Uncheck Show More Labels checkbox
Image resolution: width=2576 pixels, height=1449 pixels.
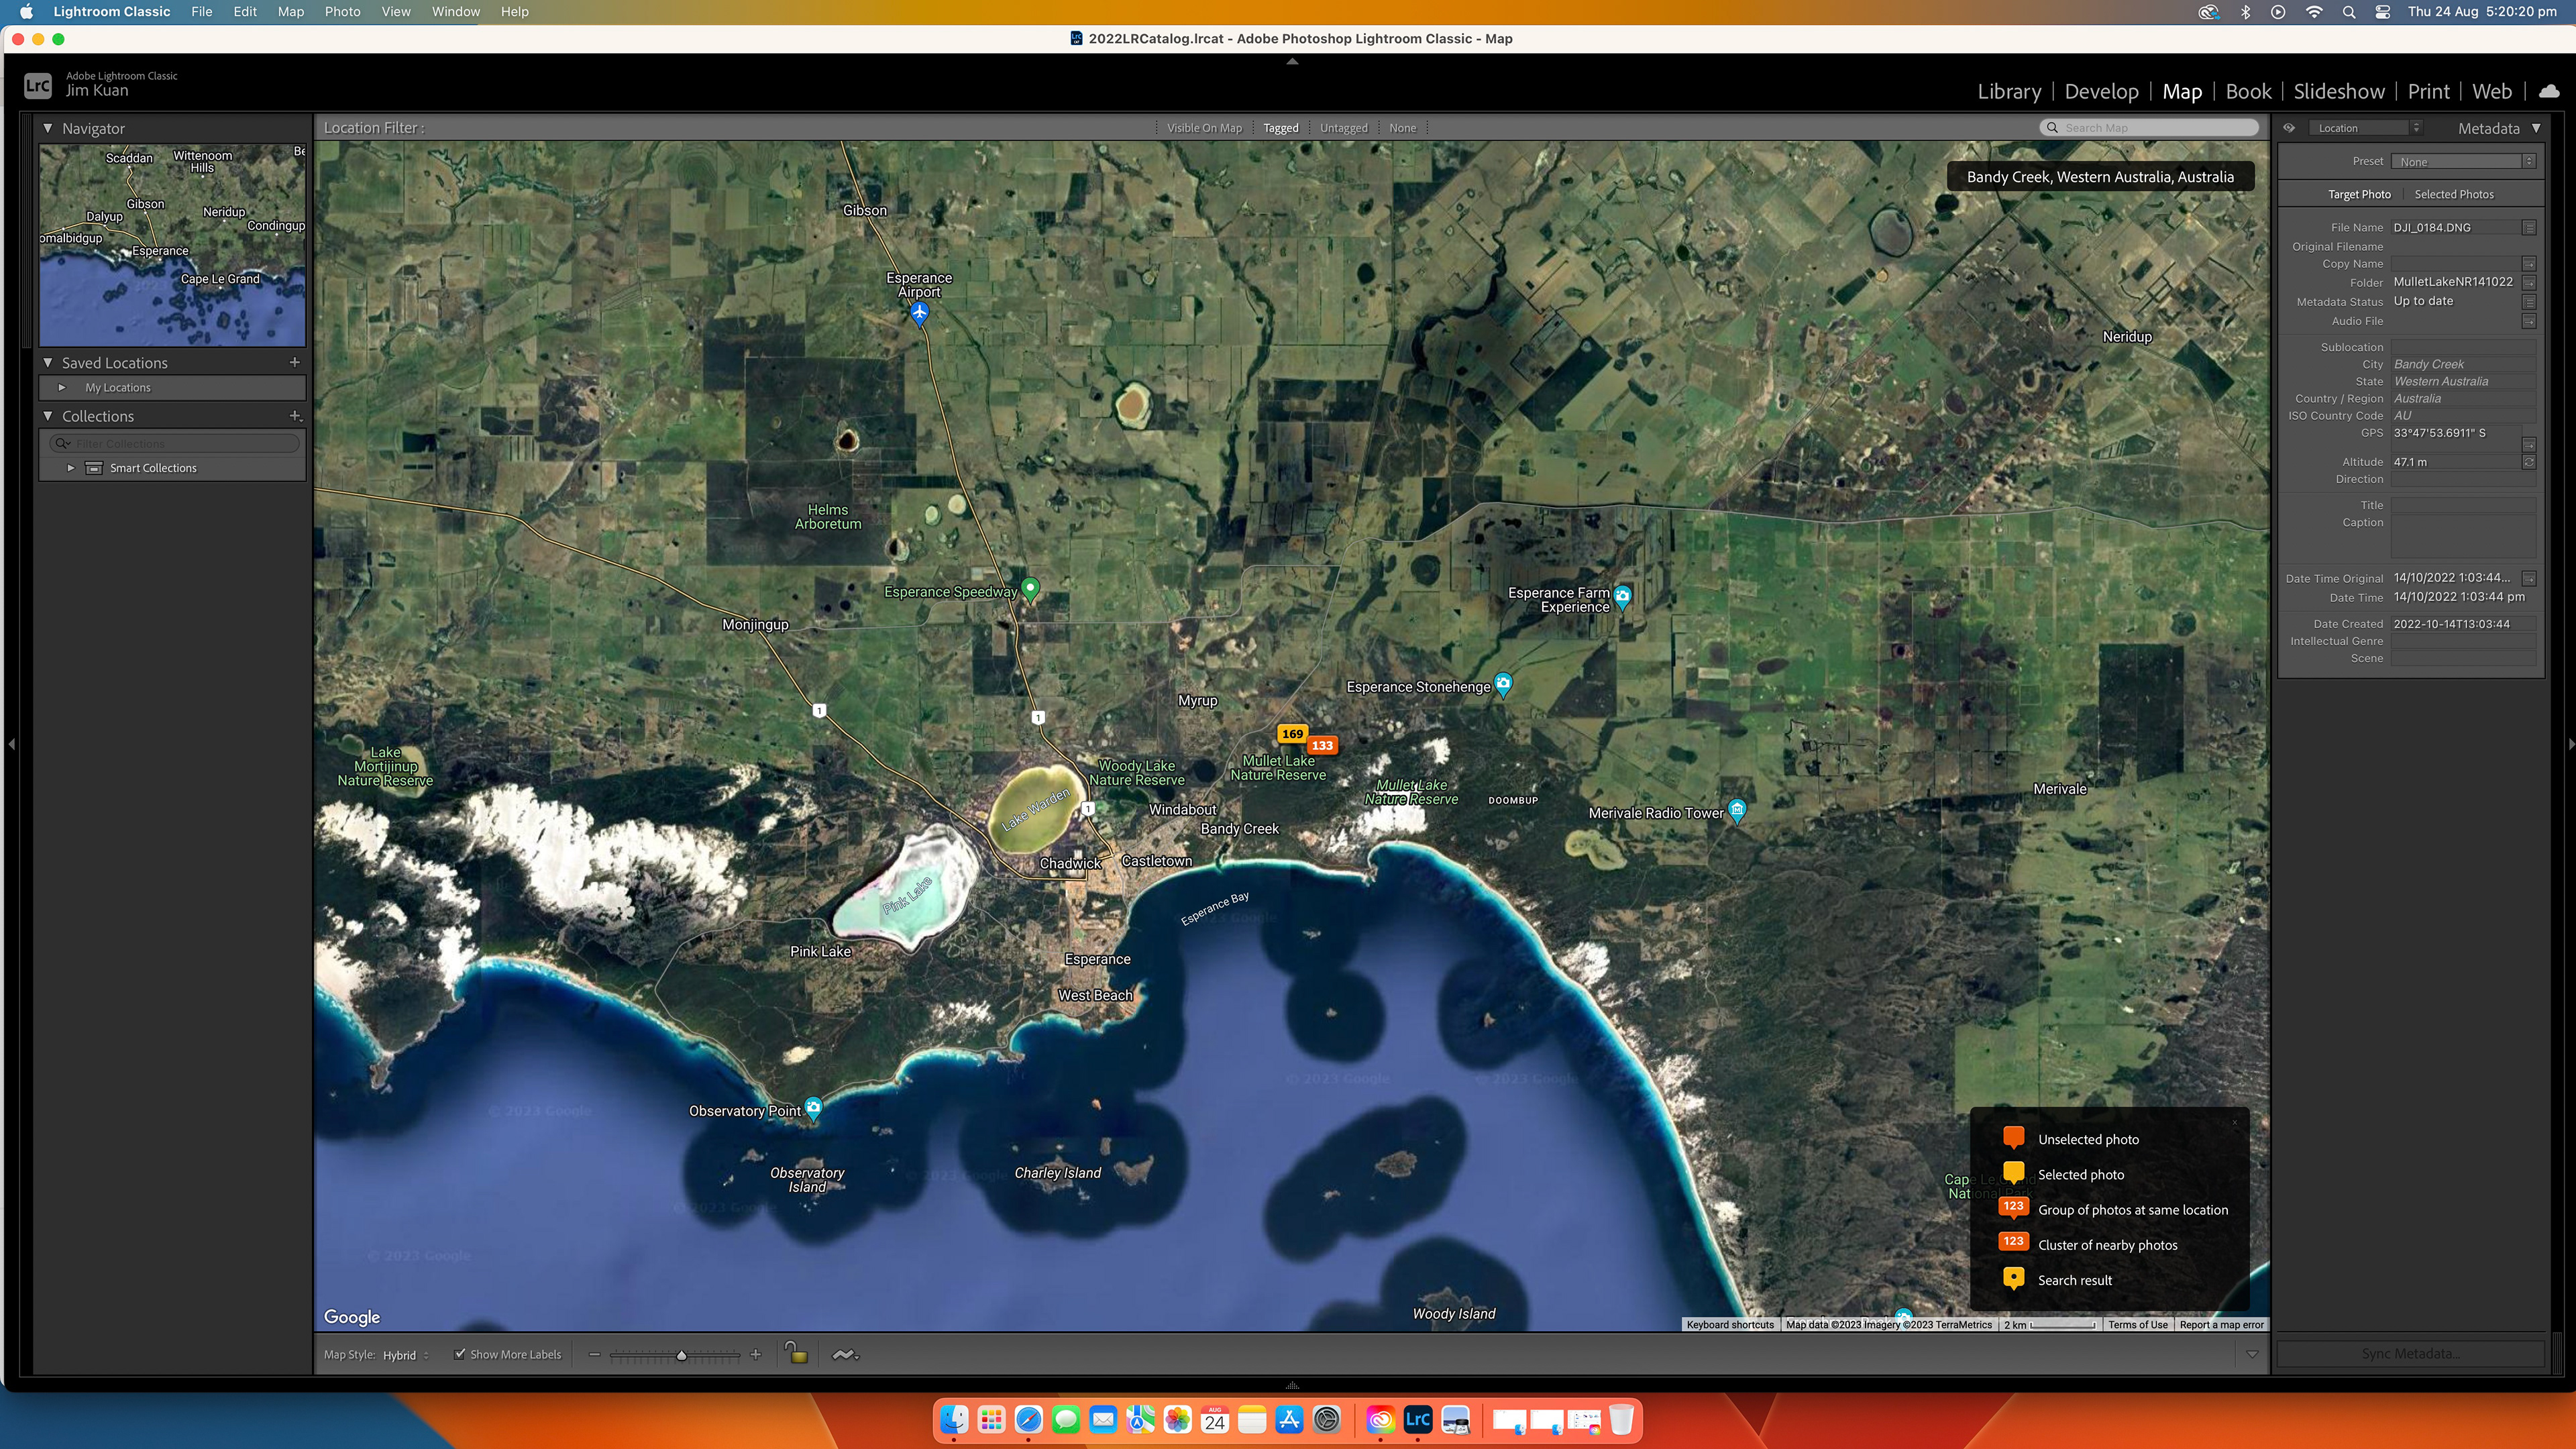[460, 1354]
